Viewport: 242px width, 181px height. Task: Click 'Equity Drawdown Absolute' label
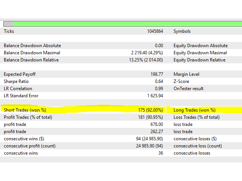point(200,46)
